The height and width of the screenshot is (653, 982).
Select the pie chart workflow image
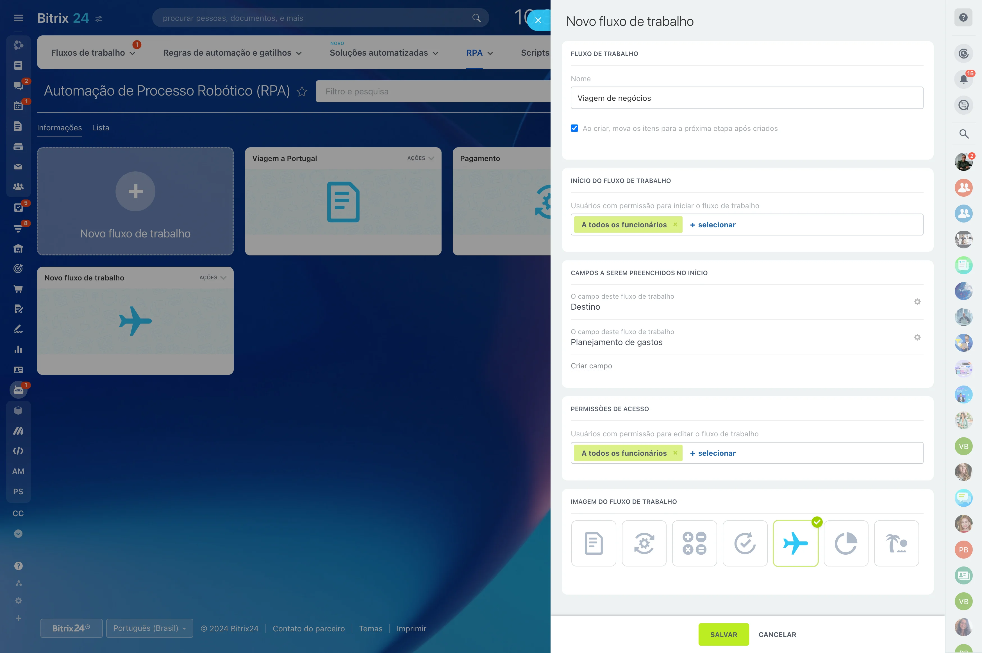tap(845, 543)
